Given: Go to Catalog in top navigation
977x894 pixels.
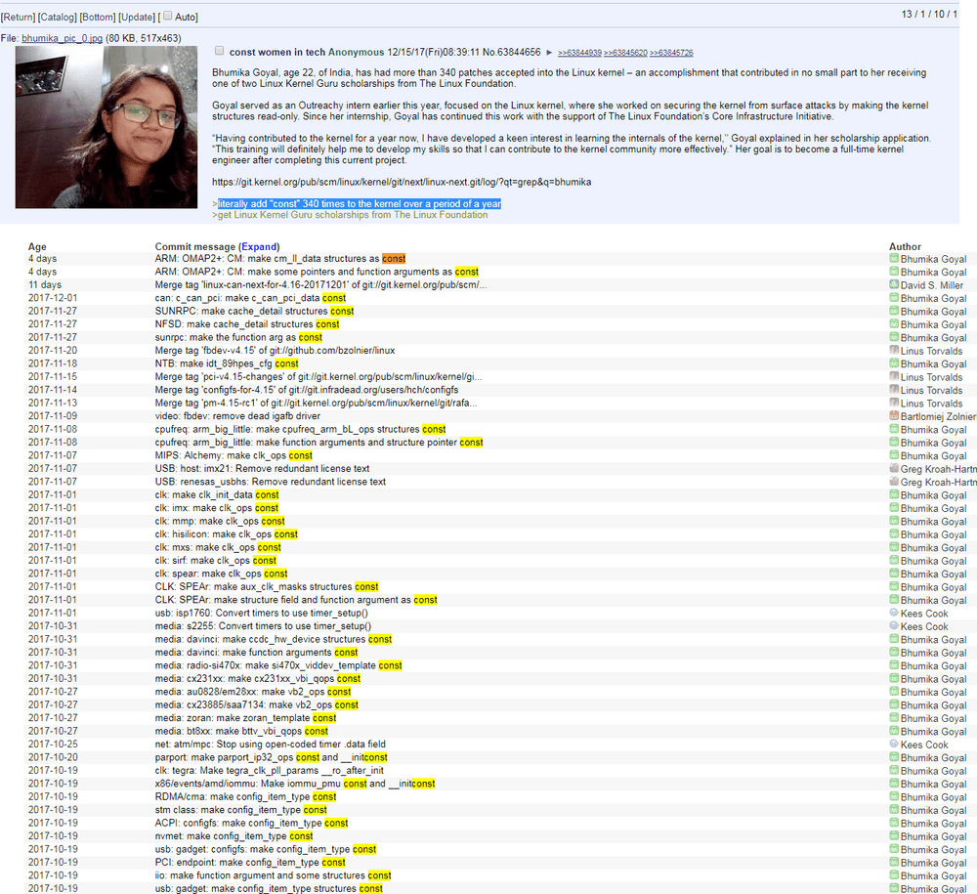Looking at the screenshot, I should pos(58,18).
